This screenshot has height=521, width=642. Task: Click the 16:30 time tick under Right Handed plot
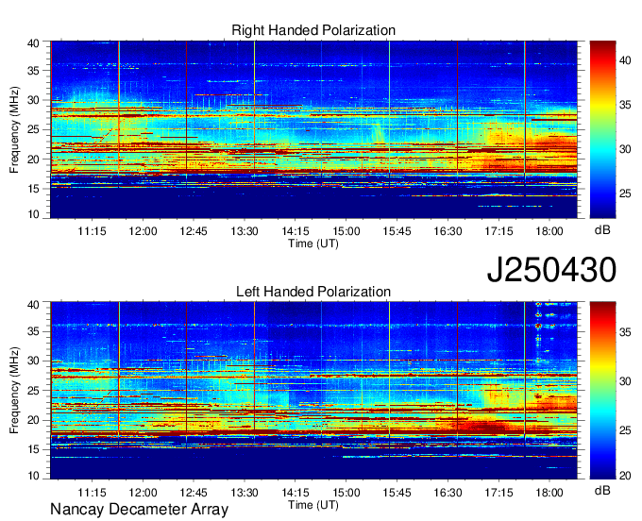pyautogui.click(x=448, y=231)
